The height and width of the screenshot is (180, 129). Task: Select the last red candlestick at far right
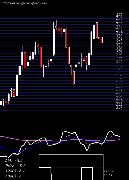[102, 40]
